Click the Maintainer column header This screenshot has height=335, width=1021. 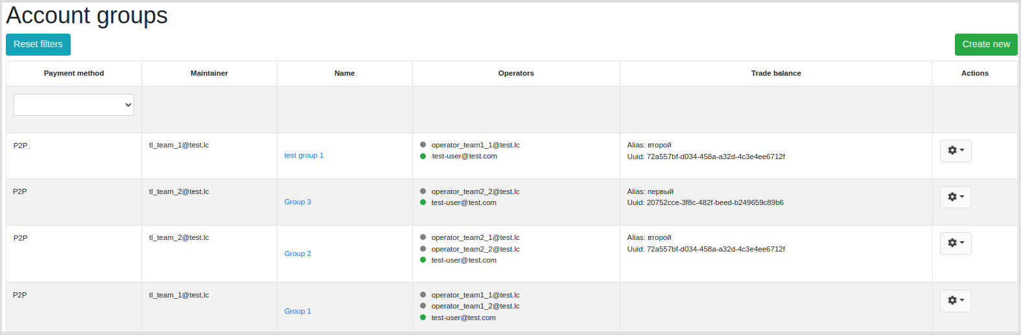pyautogui.click(x=209, y=73)
